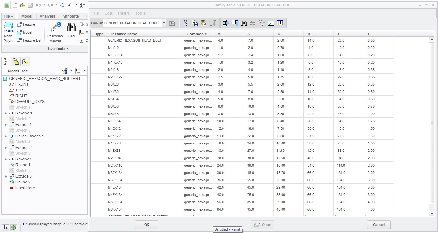Select the M10X54 instance row
Viewport: 438px width, 233px height.
(242, 121)
